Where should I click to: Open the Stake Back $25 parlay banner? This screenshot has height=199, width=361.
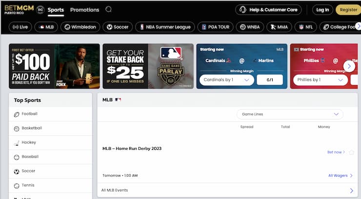point(148,66)
